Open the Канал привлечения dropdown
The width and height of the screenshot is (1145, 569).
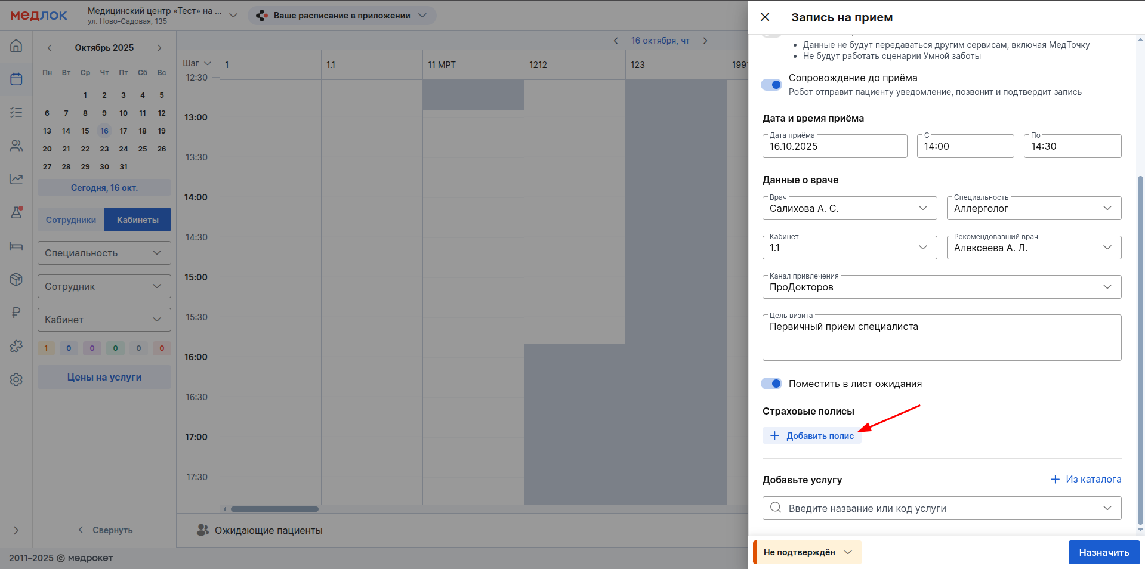click(x=941, y=287)
